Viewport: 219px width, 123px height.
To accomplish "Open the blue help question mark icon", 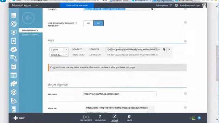I will click(199, 118).
